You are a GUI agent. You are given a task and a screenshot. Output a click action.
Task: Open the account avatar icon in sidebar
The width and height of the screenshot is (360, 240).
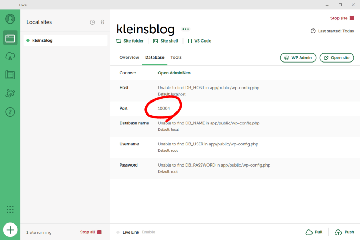[10, 19]
